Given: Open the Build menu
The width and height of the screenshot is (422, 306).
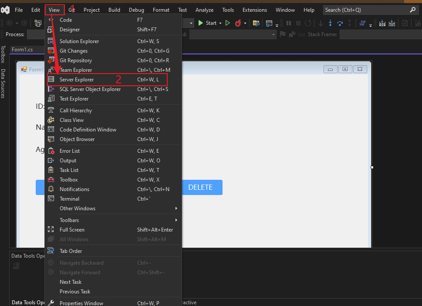Looking at the screenshot, I should 114,10.
